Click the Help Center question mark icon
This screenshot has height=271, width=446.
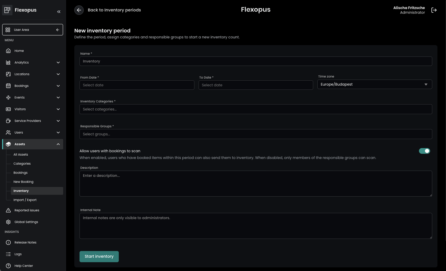[8, 266]
